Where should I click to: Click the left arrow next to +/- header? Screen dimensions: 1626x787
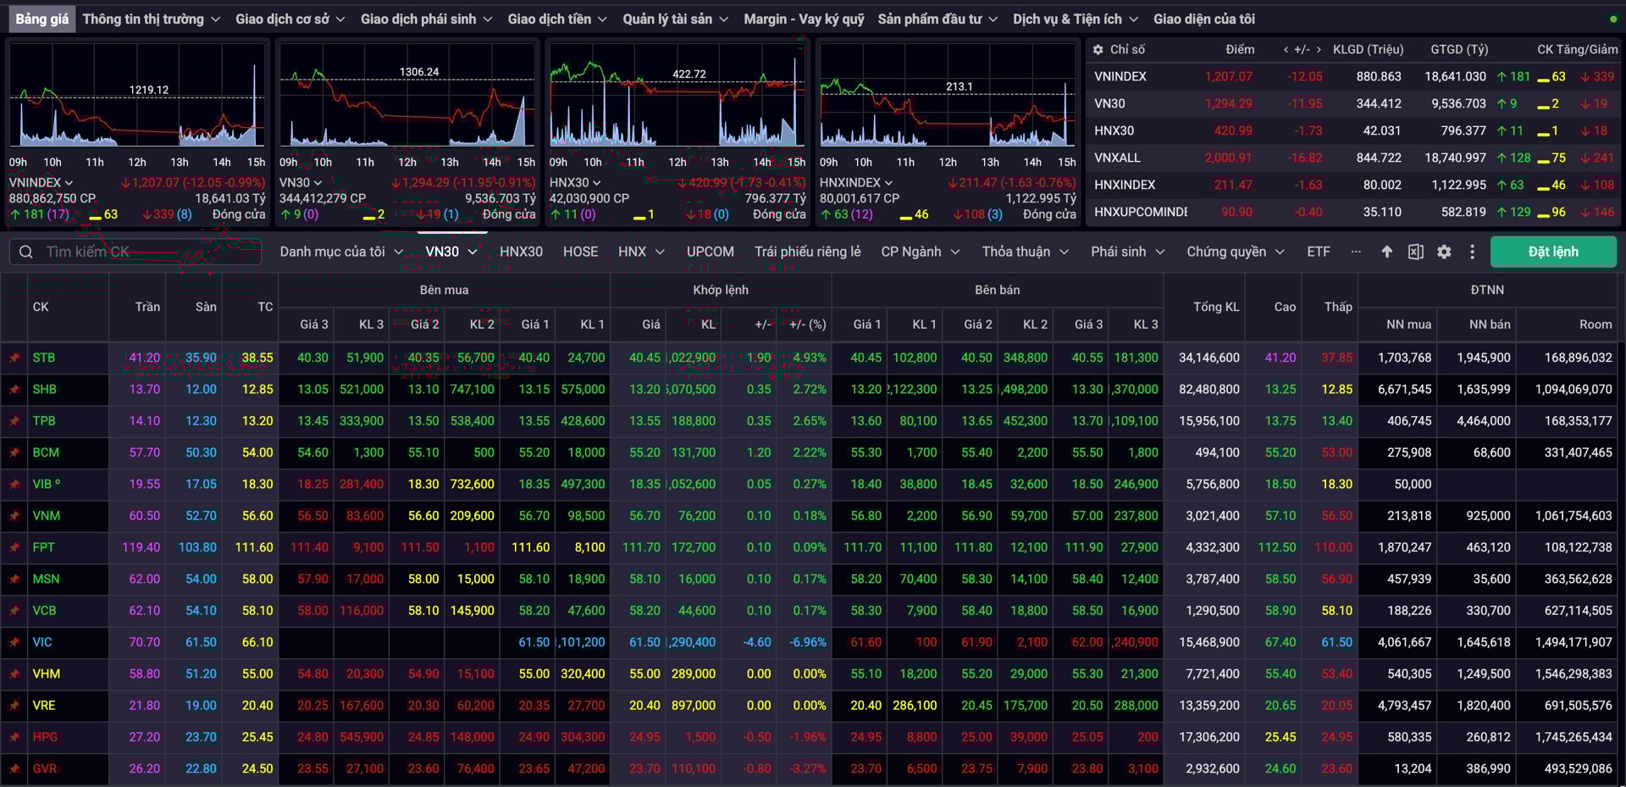point(1286,50)
